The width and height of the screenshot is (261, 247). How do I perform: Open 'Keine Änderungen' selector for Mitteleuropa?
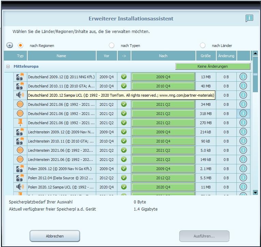pos(213,66)
